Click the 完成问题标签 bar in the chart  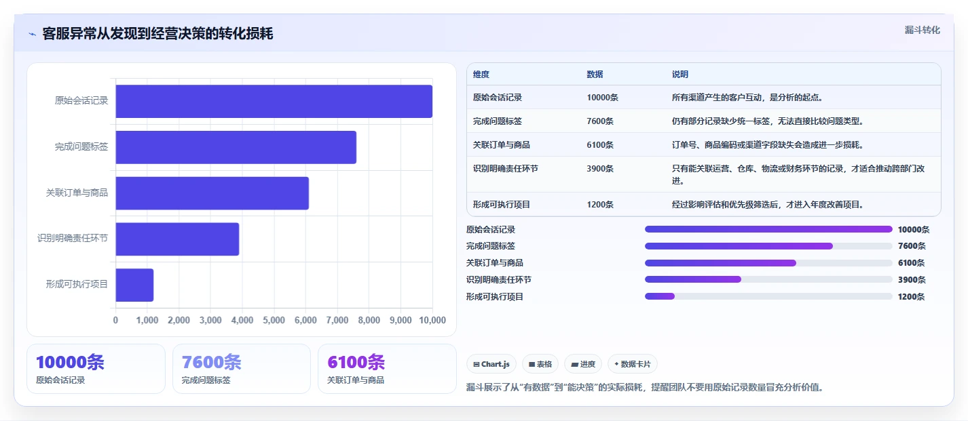(236, 147)
